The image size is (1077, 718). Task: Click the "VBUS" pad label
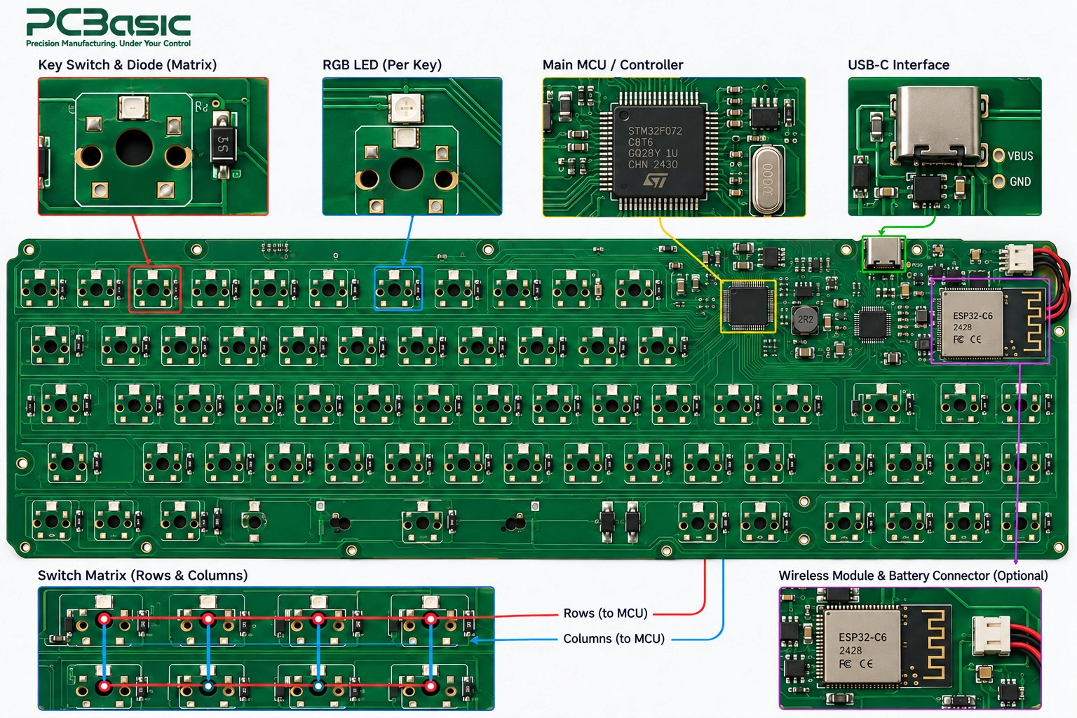click(1020, 156)
